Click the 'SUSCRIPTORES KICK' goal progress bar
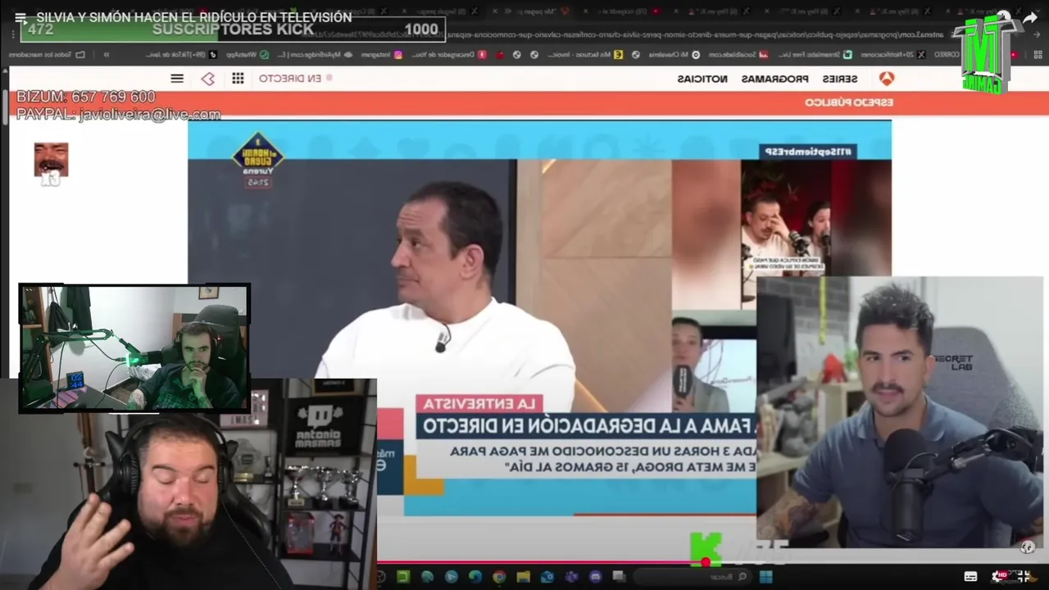This screenshot has height=590, width=1049. tap(233, 29)
